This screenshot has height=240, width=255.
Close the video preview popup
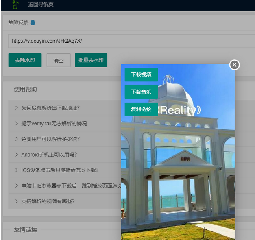click(234, 65)
